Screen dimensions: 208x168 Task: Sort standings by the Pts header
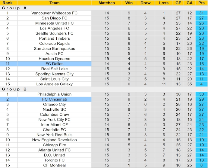(201, 3)
